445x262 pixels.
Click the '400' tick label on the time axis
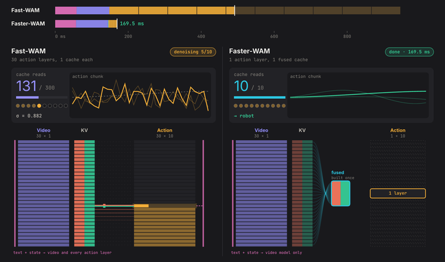tap(201, 36)
